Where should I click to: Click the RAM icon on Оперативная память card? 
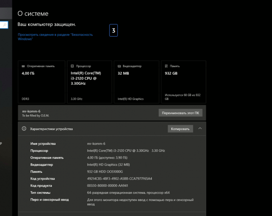(x=23, y=66)
